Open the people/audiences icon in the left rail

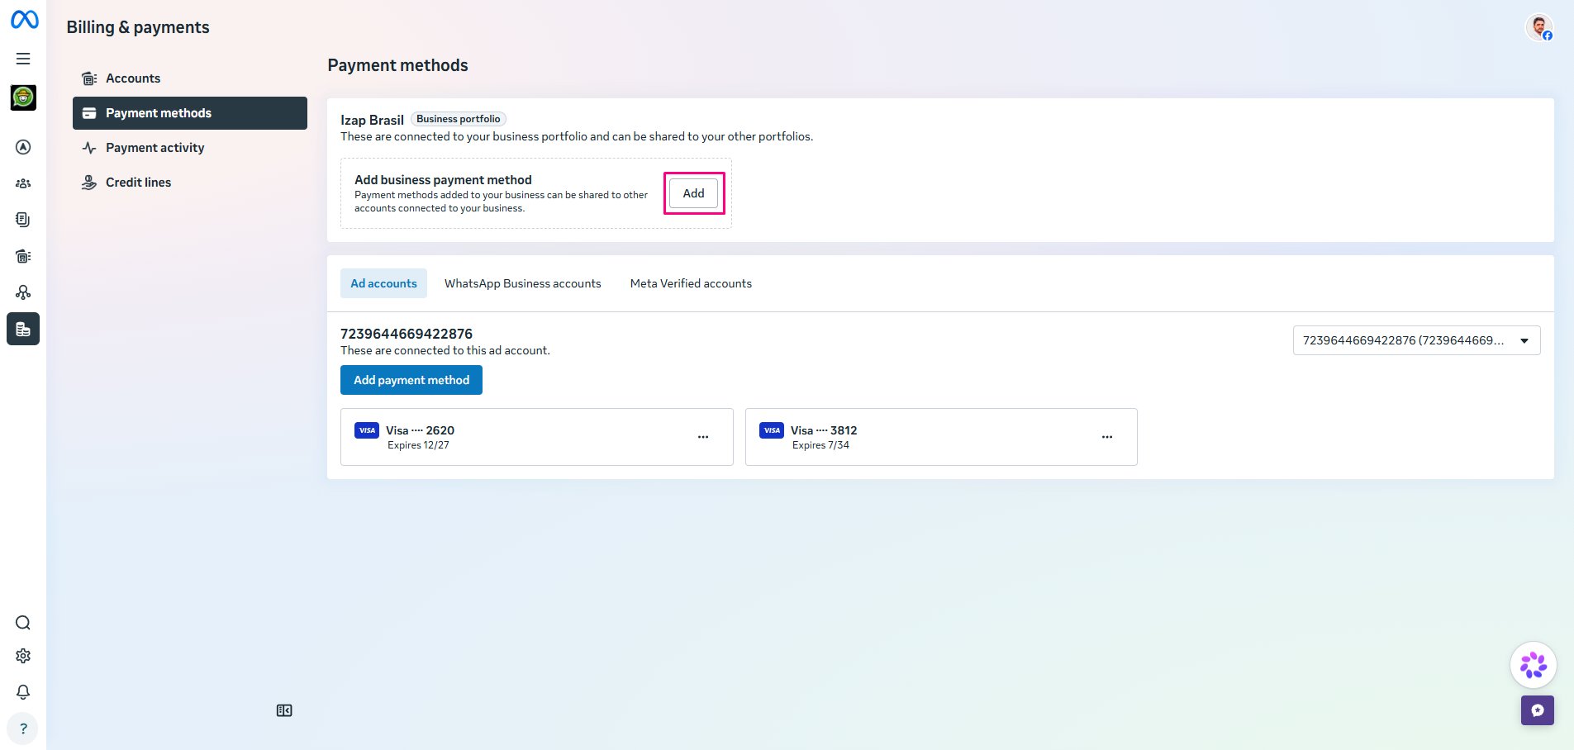click(23, 183)
